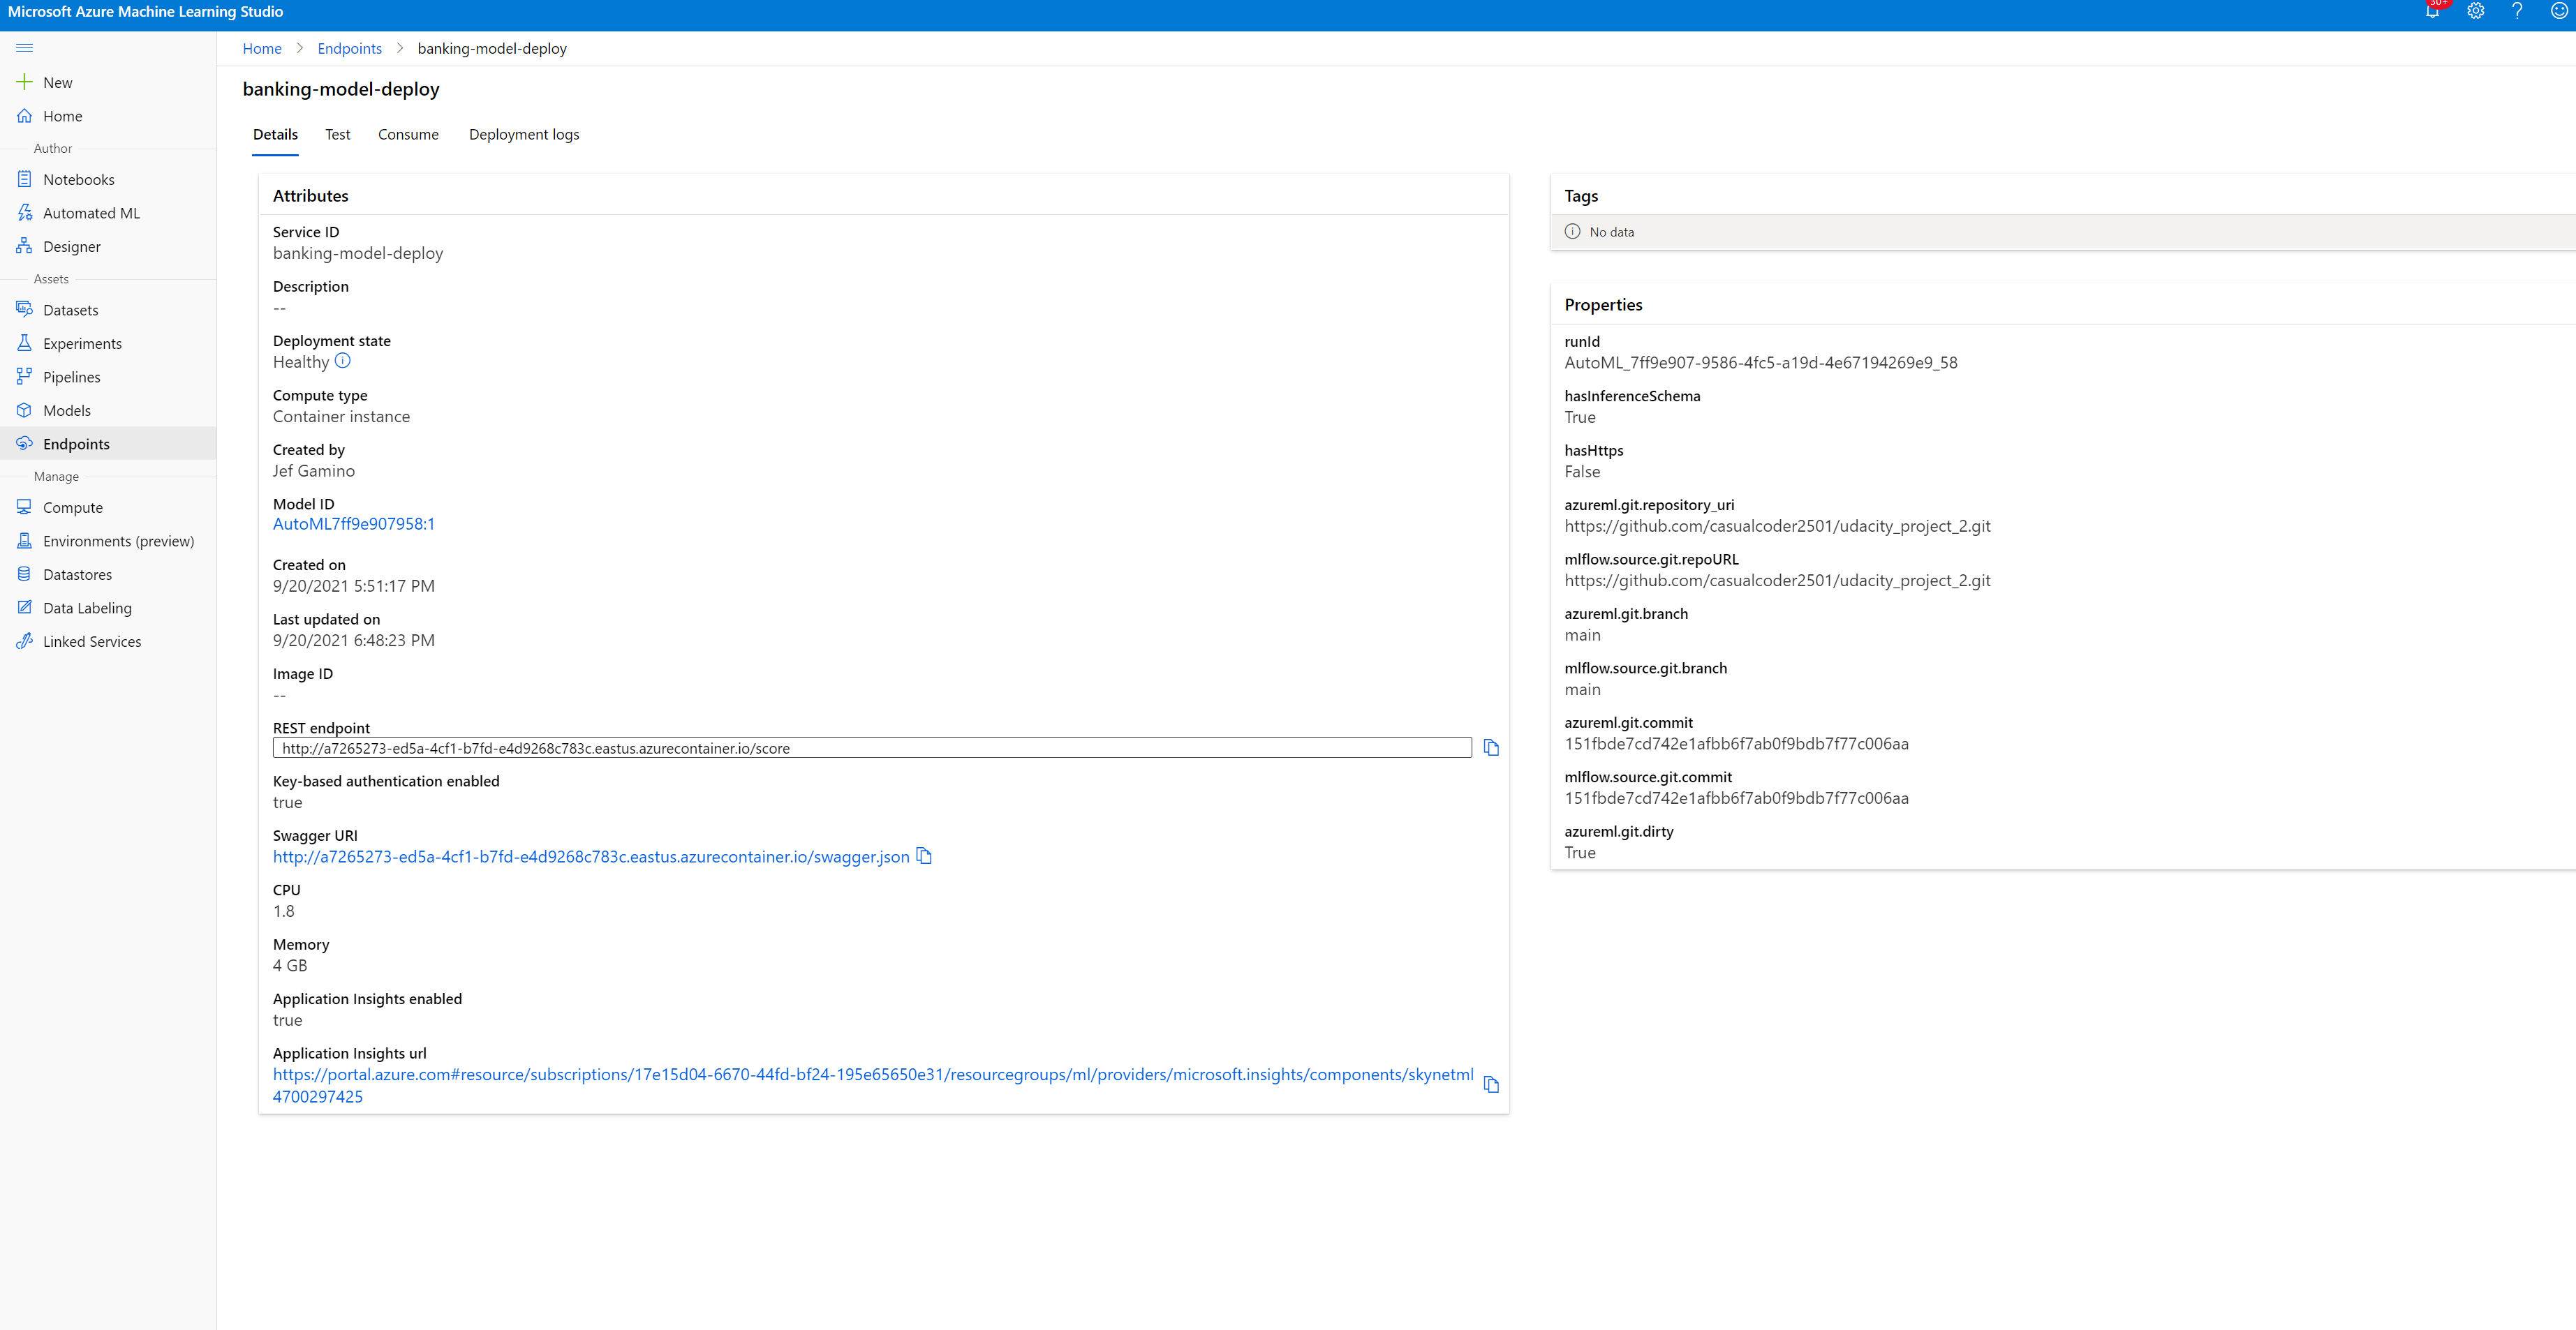
Task: Open the Consume tab
Action: click(408, 134)
